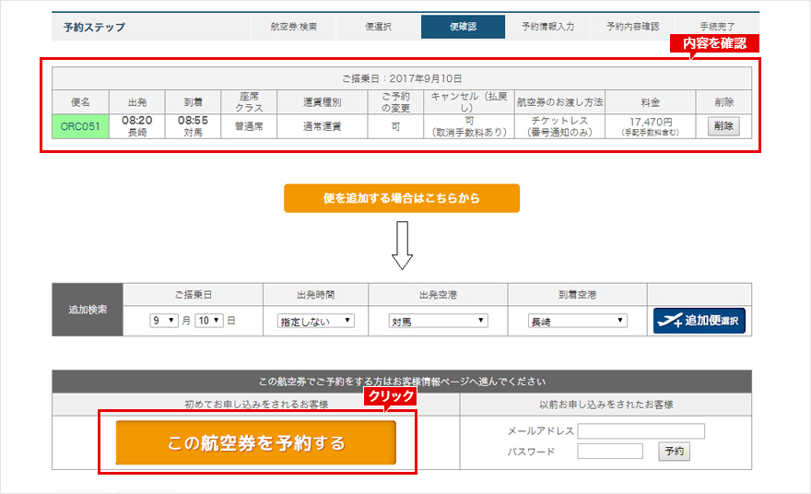Select the 便選択 step tab
The height and width of the screenshot is (494, 811).
coord(379,27)
